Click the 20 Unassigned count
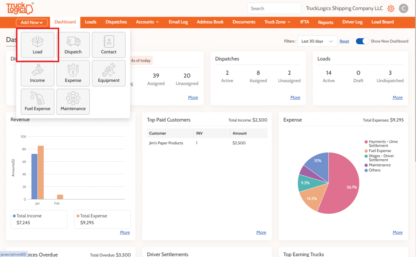This screenshot has height=257, width=416. point(187,76)
